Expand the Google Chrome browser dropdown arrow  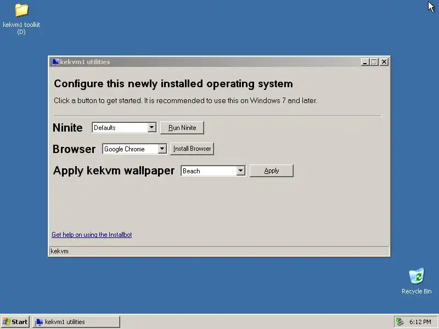[x=162, y=149]
